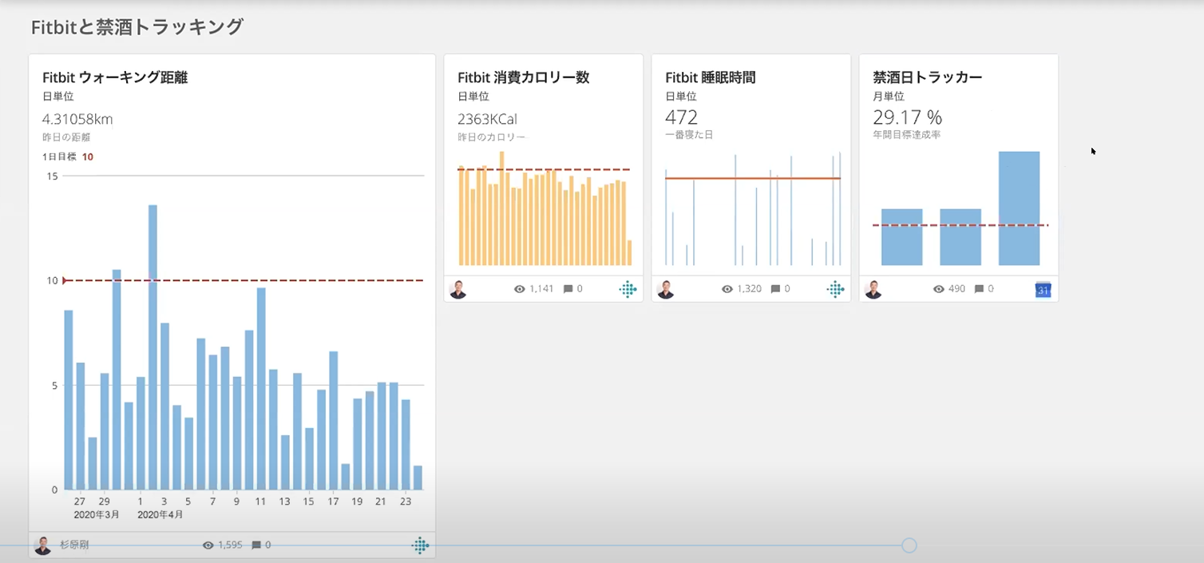Open 禁酒日トラッカー card title
The image size is (1204, 563).
tap(928, 77)
